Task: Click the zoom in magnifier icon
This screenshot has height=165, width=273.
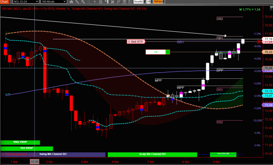Action: (x=83, y=2)
